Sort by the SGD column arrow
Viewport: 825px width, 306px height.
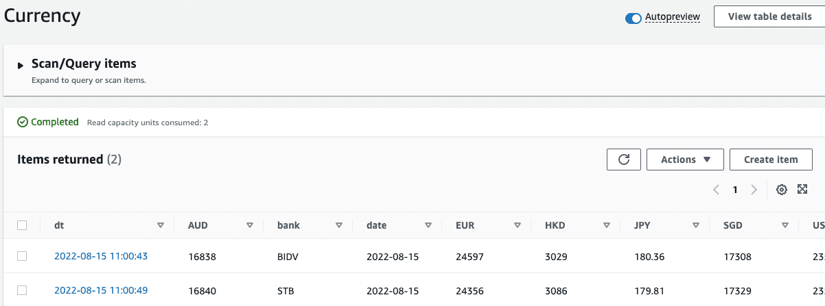785,225
